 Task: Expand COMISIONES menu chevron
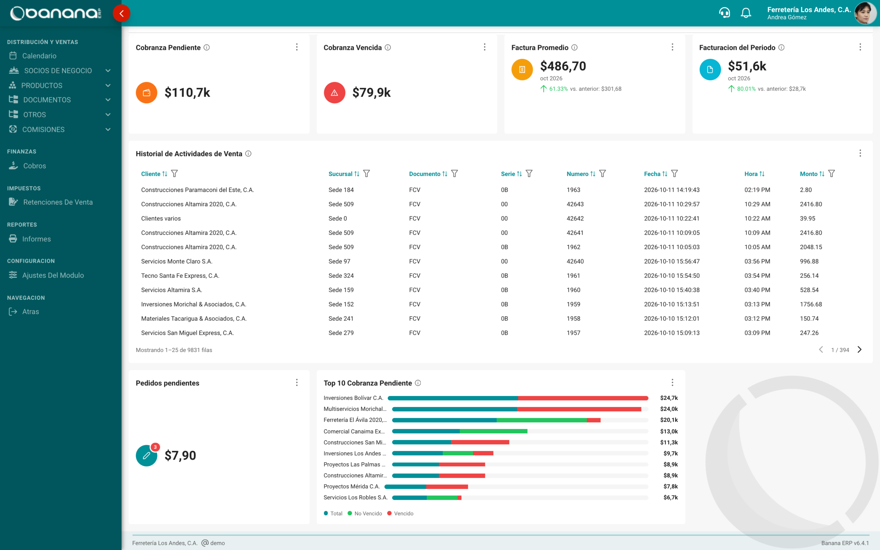pyautogui.click(x=108, y=130)
